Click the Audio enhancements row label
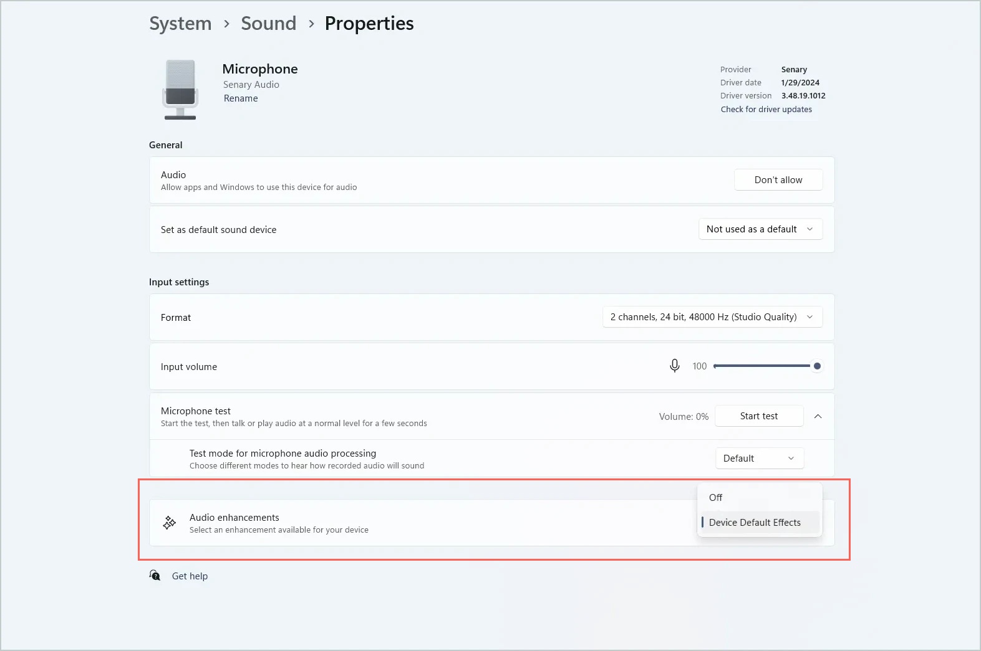981x651 pixels. (x=234, y=518)
